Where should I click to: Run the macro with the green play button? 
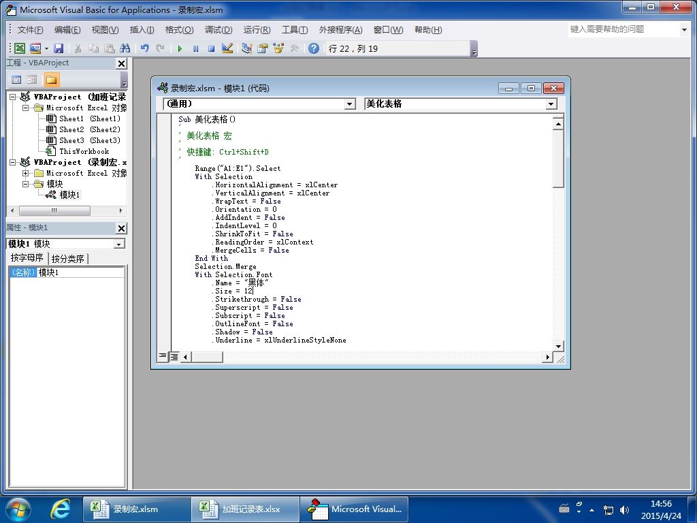180,48
